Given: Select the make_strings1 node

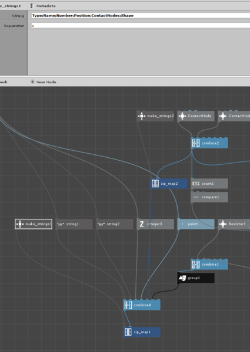Looking at the screenshot, I should coord(34,224).
